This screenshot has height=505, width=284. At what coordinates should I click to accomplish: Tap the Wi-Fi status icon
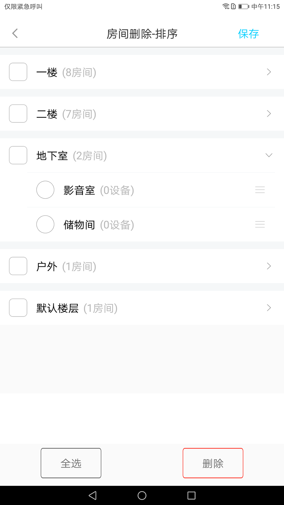[226, 6]
